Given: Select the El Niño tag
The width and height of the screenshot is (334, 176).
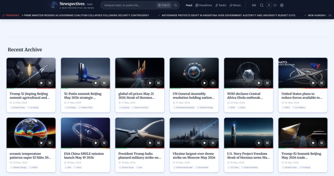Looking at the screenshot, I should [33, 167].
